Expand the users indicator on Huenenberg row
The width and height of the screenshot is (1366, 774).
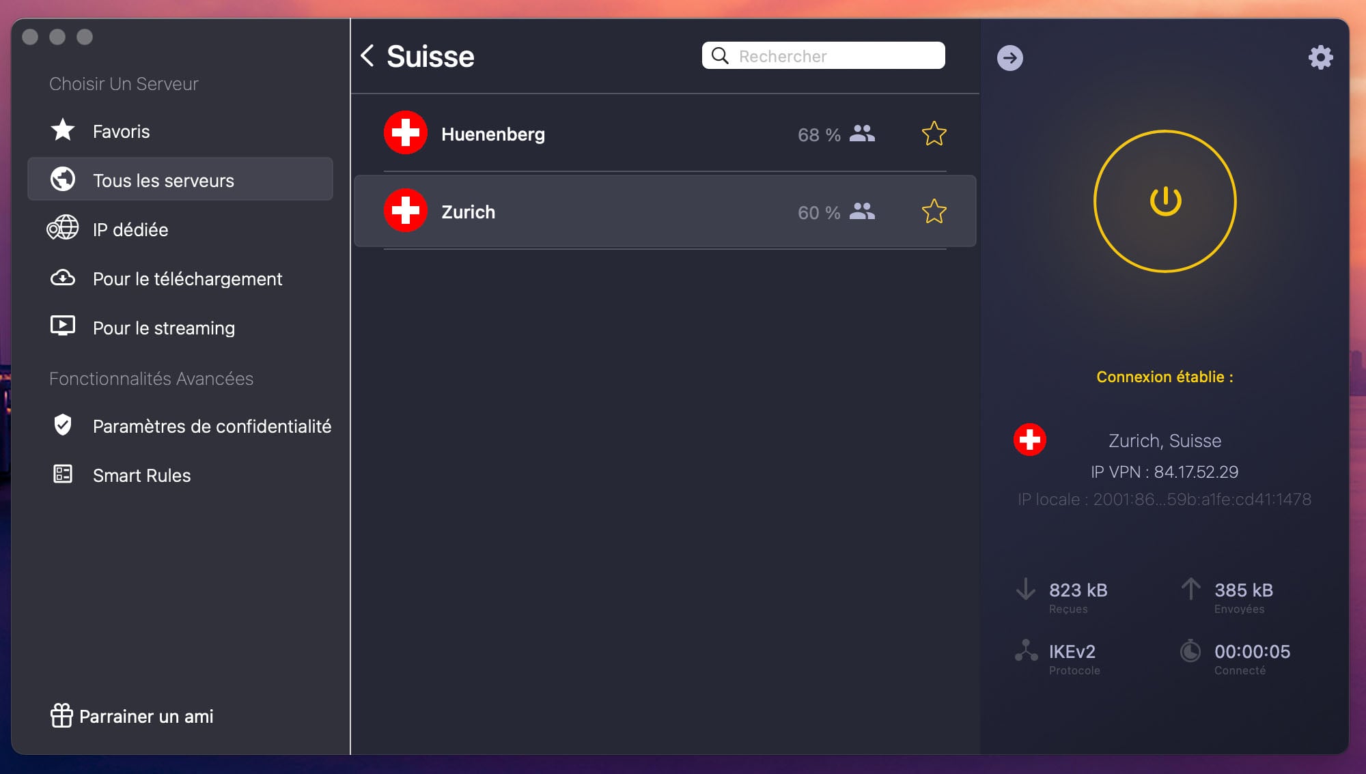coord(862,134)
